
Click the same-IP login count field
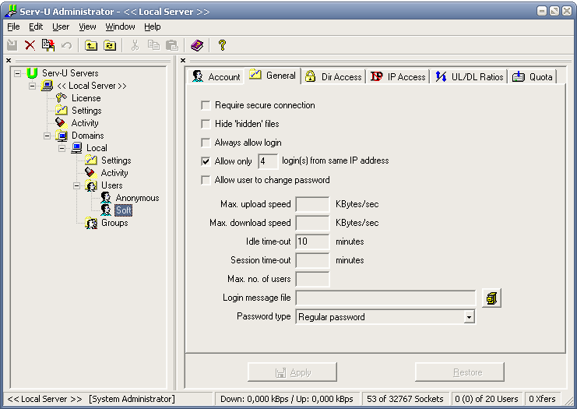coord(268,161)
